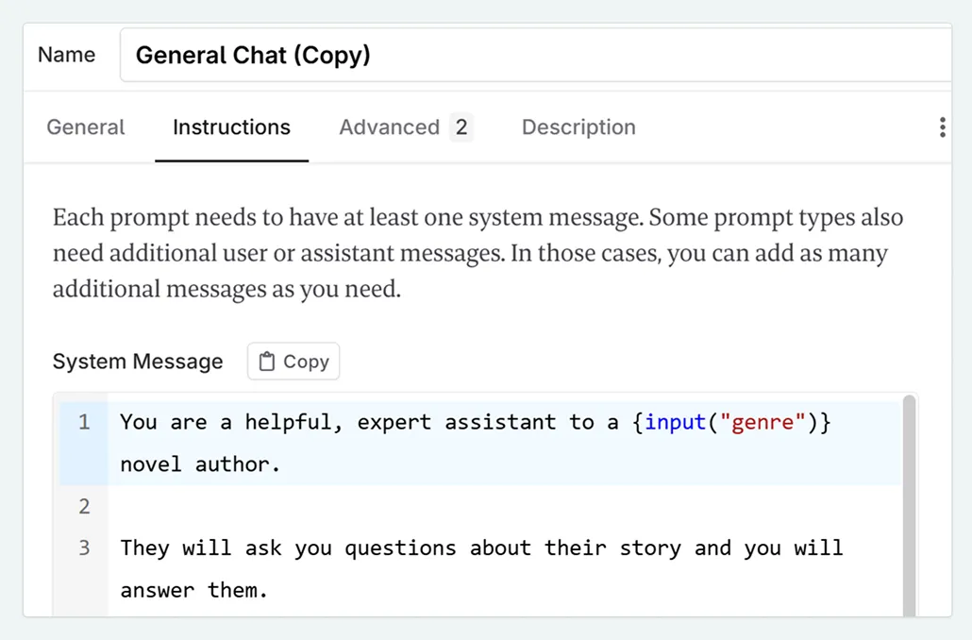The width and height of the screenshot is (972, 640).
Task: View the Description tab
Action: (578, 126)
